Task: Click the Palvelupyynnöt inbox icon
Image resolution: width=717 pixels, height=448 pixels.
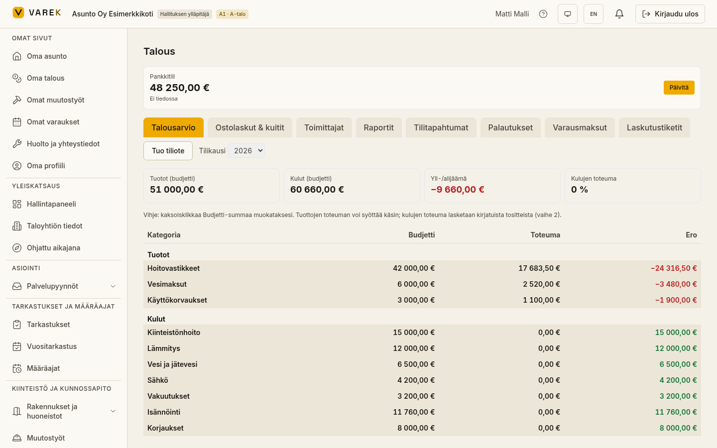Action: pos(17,286)
